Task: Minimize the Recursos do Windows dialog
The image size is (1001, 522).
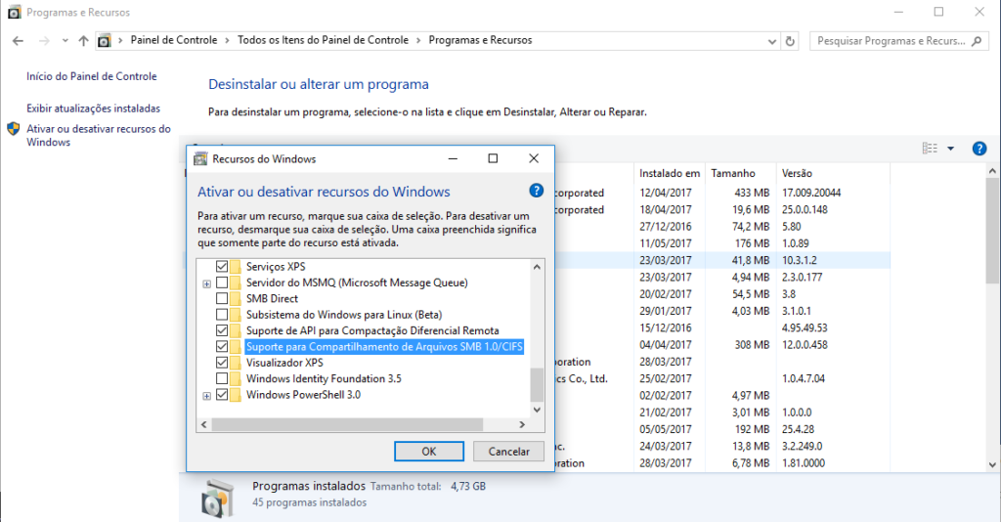Action: click(453, 158)
